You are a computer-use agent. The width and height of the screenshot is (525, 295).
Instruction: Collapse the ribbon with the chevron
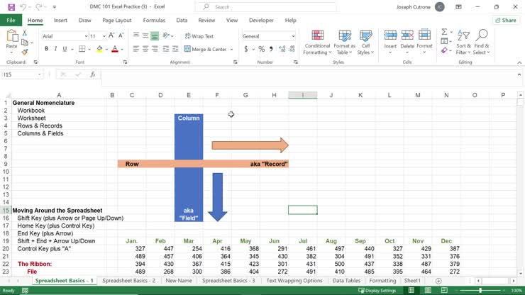[519, 62]
